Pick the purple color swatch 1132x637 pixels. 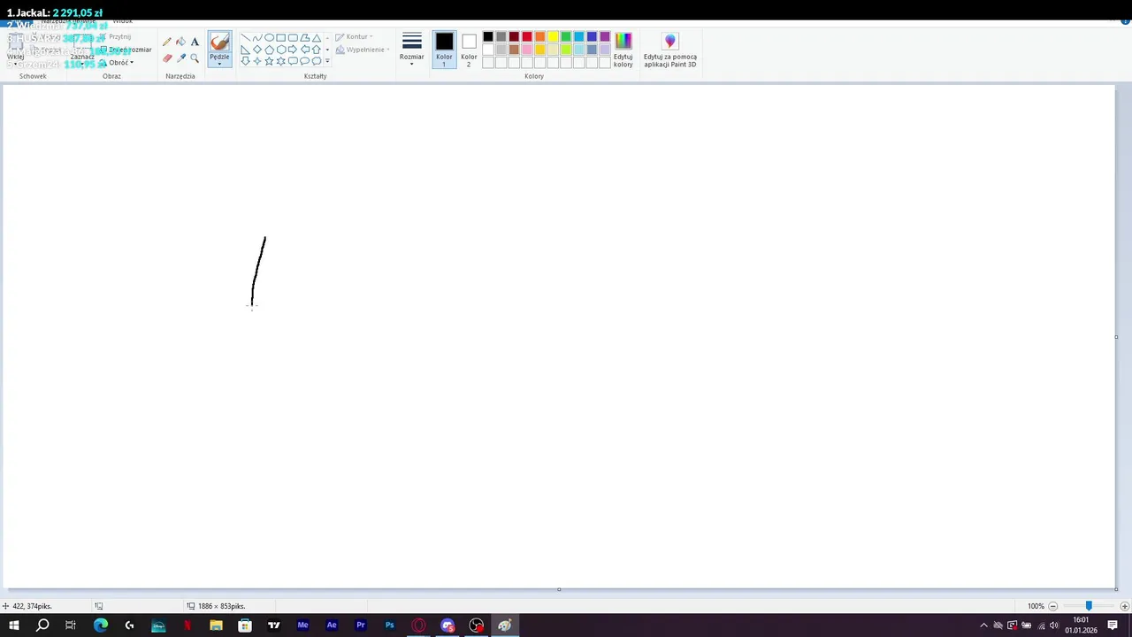605,37
